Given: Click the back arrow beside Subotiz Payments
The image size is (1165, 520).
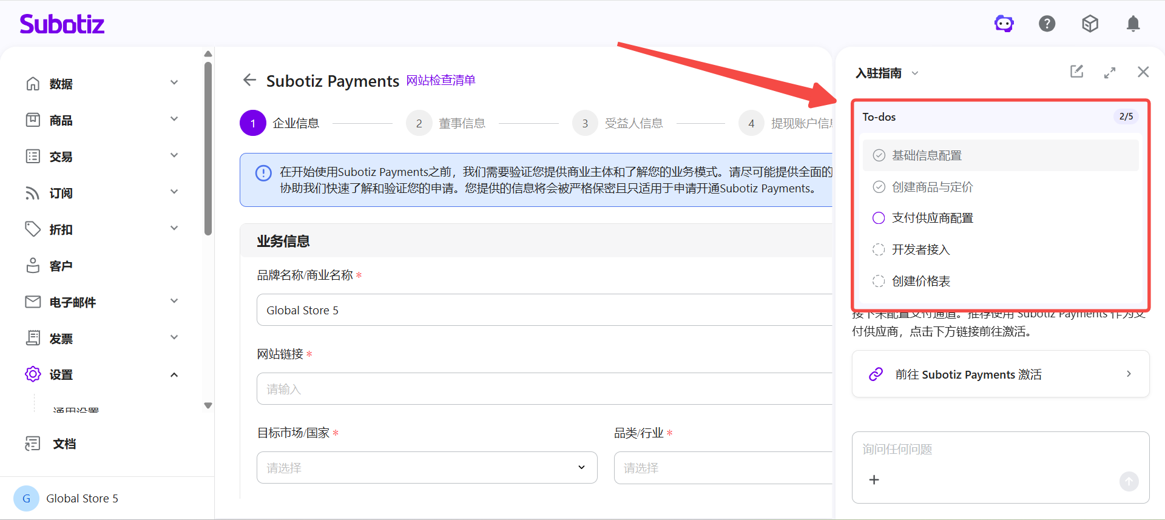Looking at the screenshot, I should [x=249, y=80].
